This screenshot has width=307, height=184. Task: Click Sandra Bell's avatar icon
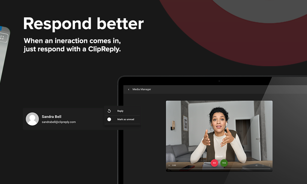[32, 119]
